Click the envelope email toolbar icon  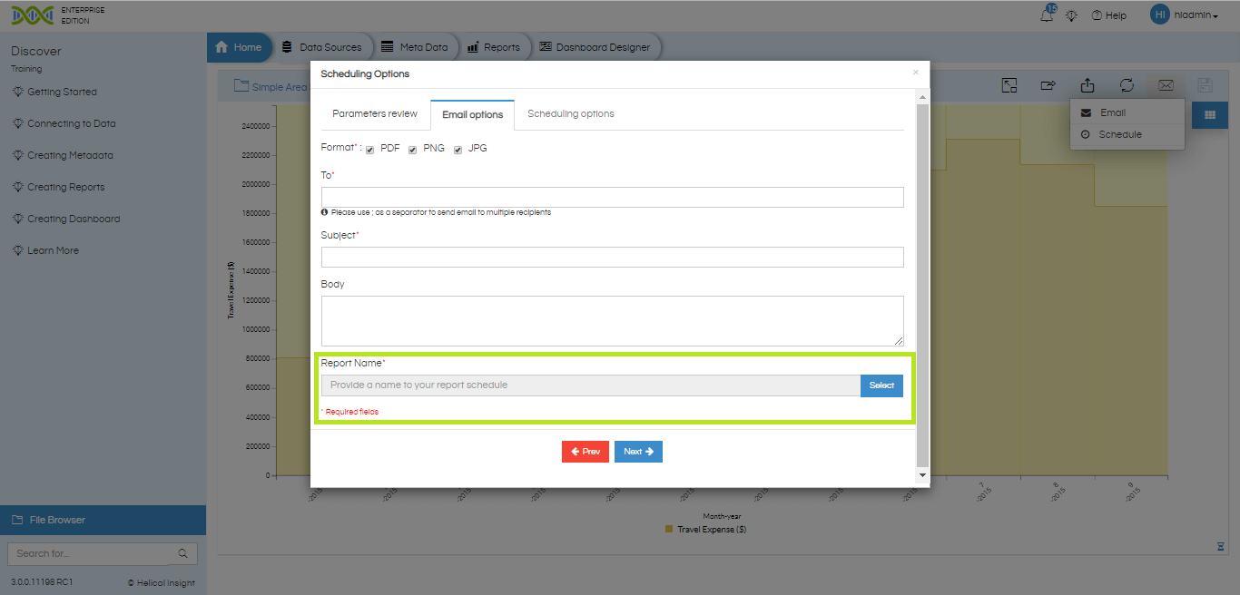tap(1166, 85)
